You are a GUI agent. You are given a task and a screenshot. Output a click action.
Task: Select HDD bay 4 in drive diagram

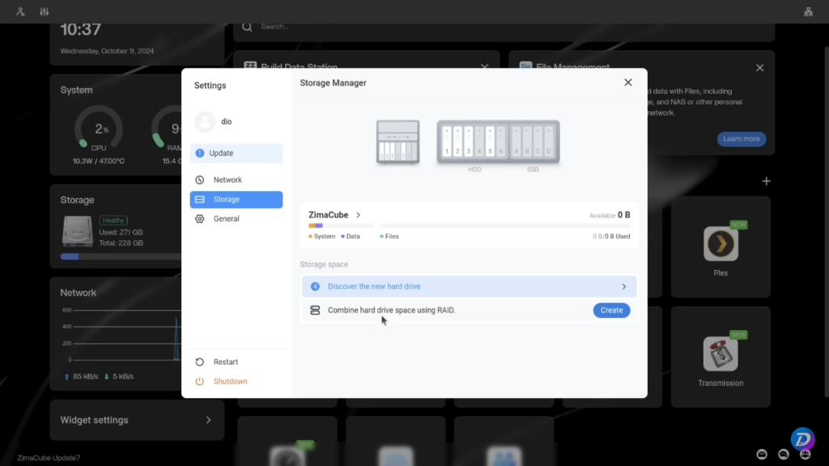click(x=479, y=142)
